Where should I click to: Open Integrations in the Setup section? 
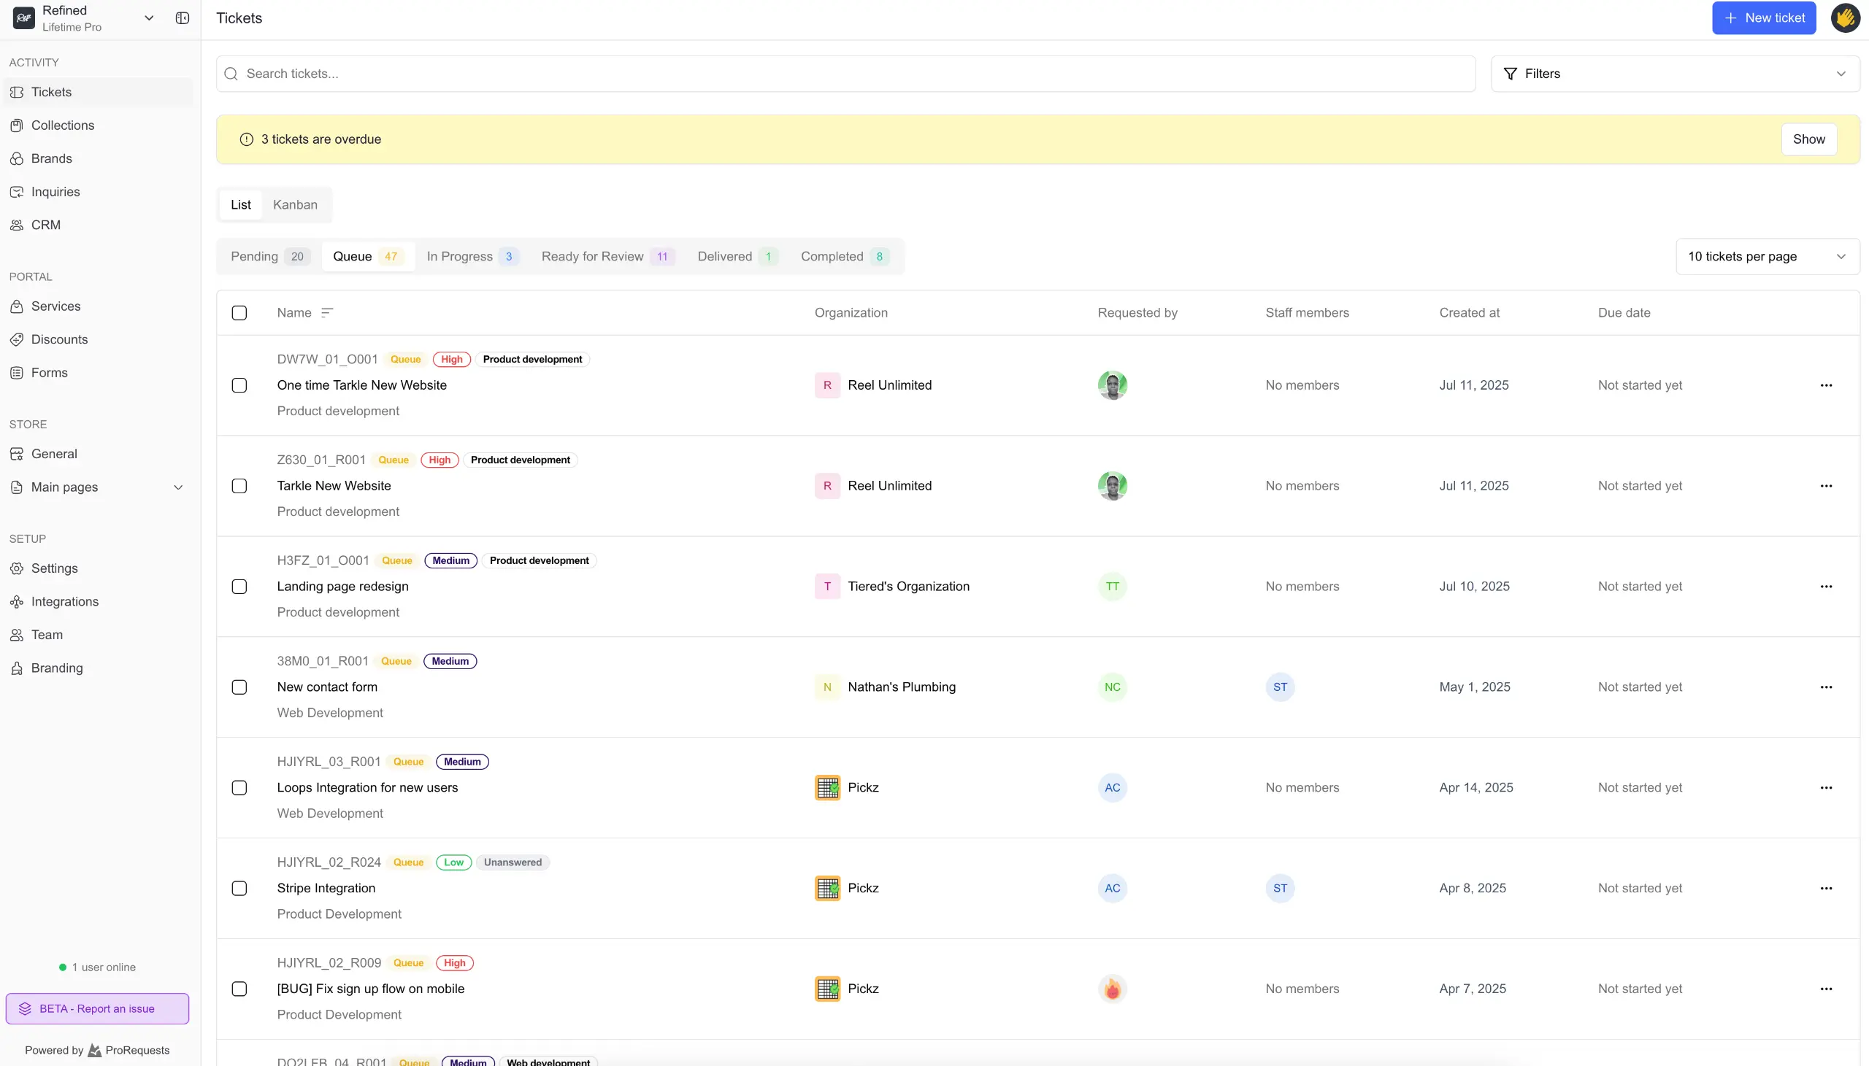64,601
